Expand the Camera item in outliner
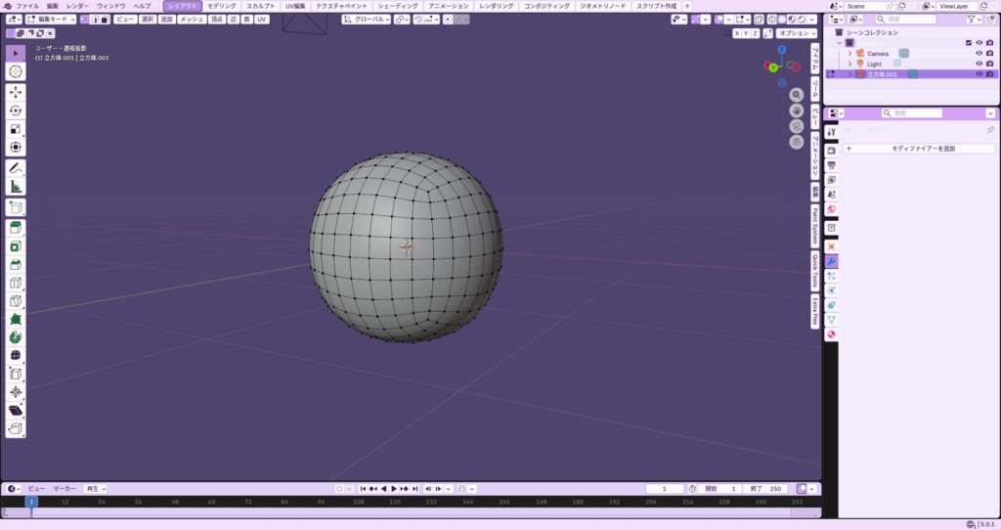 tap(849, 53)
